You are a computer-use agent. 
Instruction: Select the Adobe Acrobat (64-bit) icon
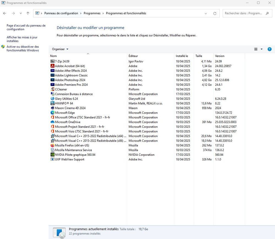(x=53, y=66)
